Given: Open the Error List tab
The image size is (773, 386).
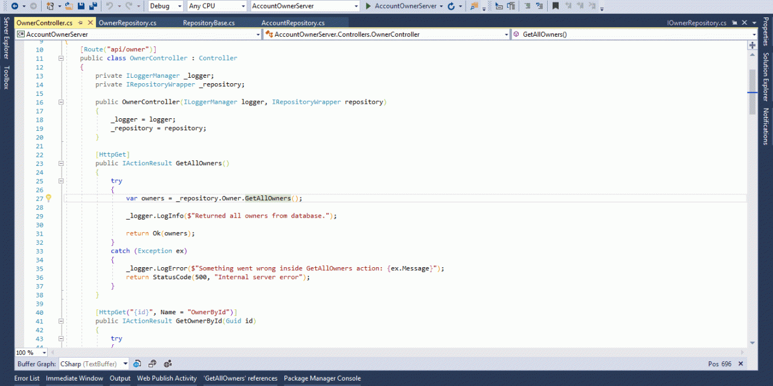Looking at the screenshot, I should (27, 378).
